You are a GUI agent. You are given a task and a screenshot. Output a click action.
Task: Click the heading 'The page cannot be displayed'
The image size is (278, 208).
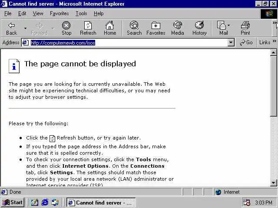pos(80,64)
